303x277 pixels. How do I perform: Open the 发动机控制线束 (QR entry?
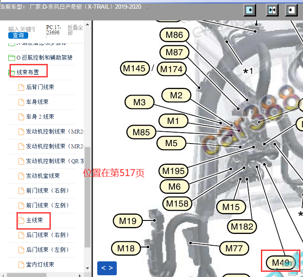coord(55,161)
